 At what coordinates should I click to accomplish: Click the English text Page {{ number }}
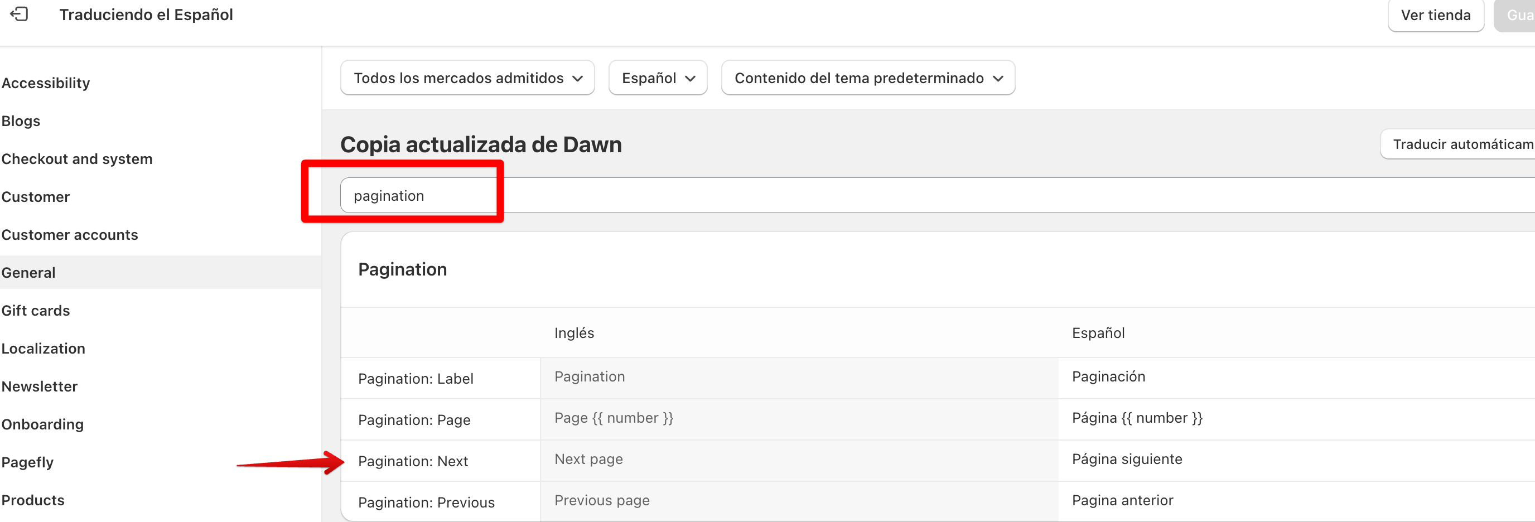(x=614, y=418)
